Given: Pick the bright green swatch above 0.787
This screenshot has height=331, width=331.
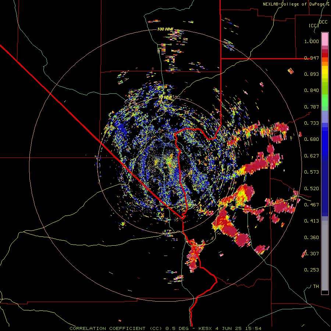Looking at the screenshot, I should 325,100.
